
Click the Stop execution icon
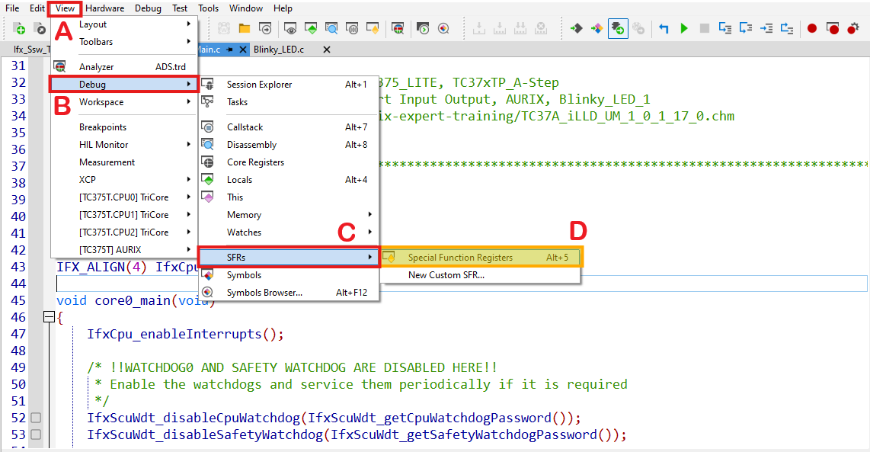704,28
